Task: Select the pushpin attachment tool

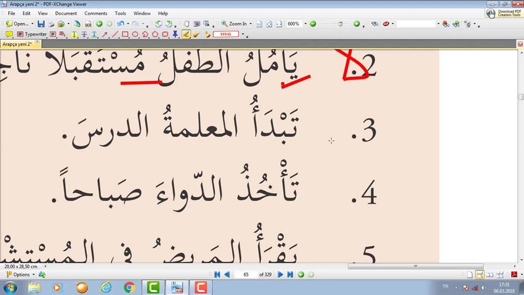Action: point(175,34)
